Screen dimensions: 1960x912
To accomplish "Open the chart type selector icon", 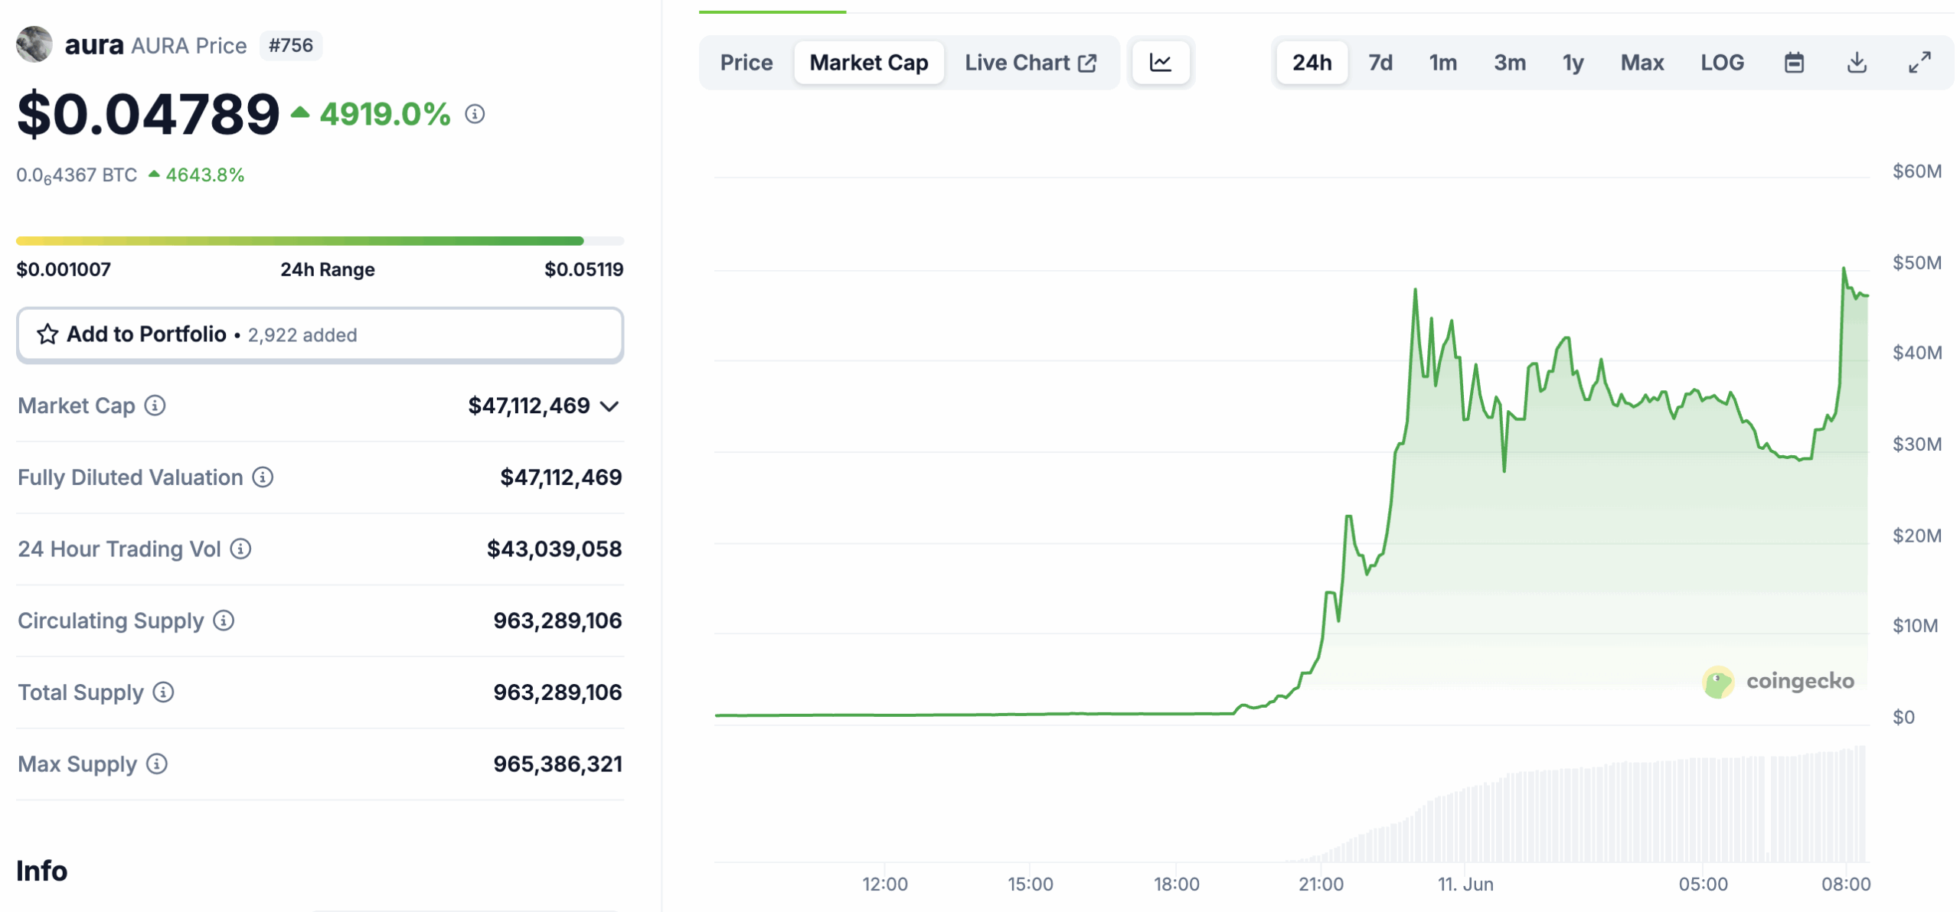I will pos(1161,62).
